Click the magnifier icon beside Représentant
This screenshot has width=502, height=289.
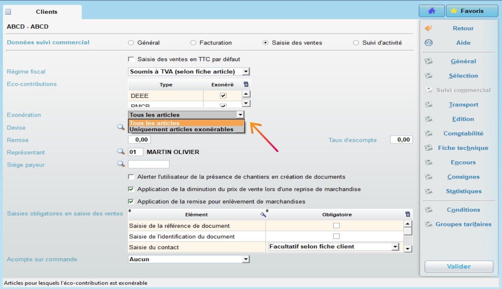(121, 151)
